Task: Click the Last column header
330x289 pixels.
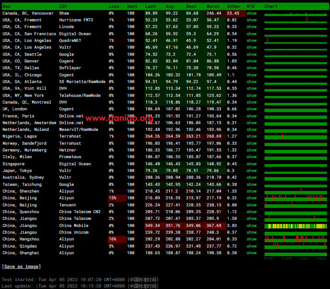Action: (x=150, y=6)
